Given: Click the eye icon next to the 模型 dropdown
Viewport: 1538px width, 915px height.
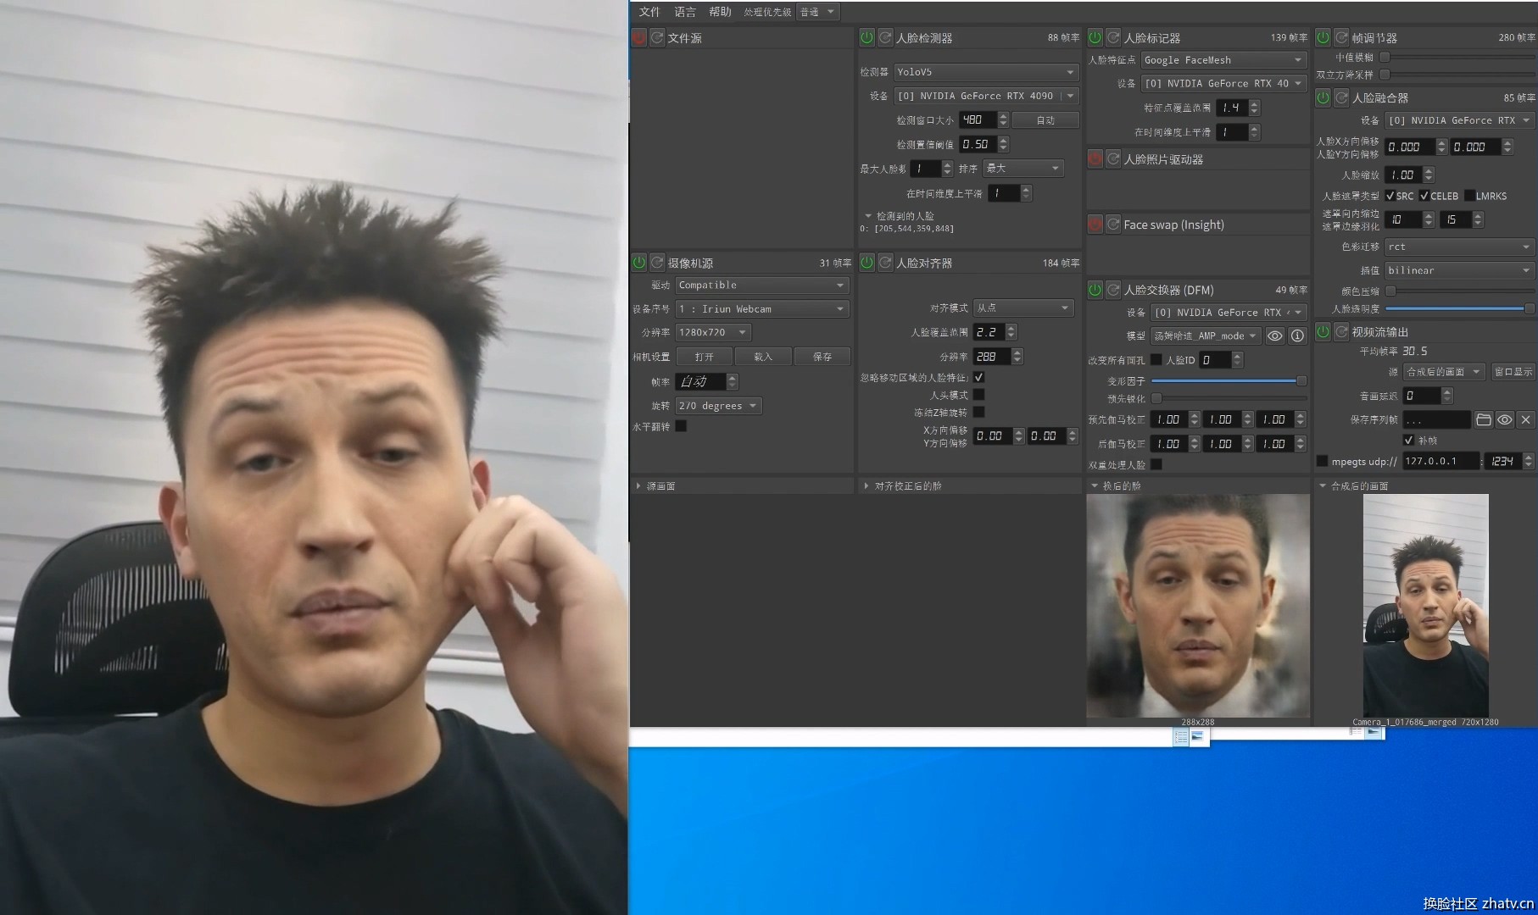Looking at the screenshot, I should pos(1274,336).
